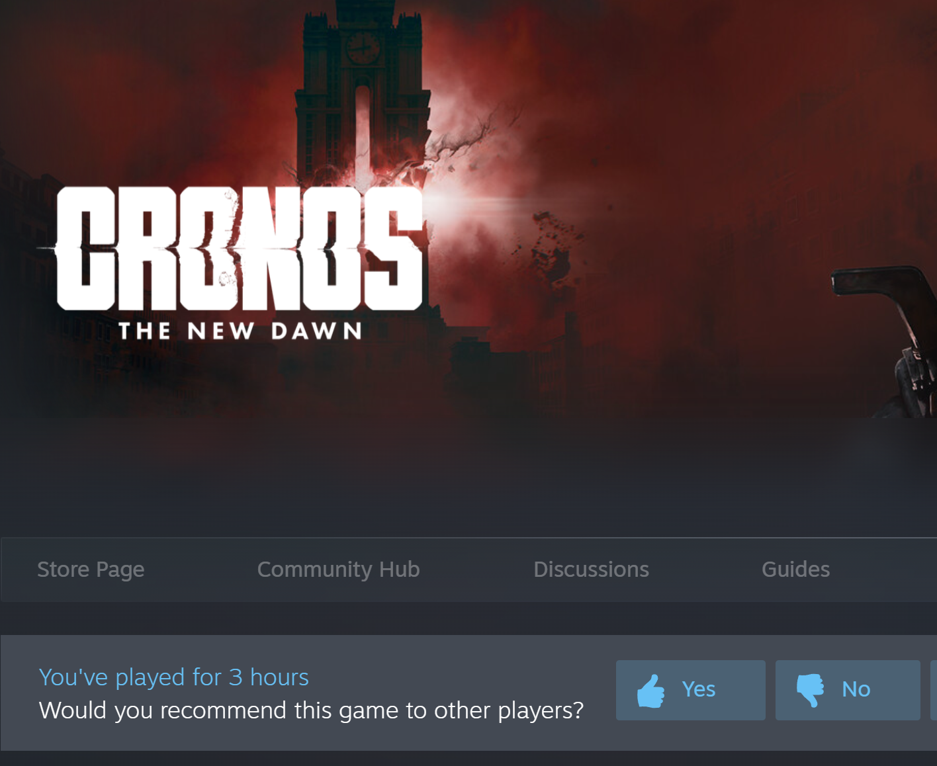The image size is (937, 766).
Task: Switch to the Guides tab
Action: coord(795,570)
